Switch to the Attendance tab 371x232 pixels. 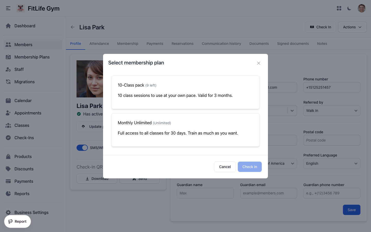point(99,44)
